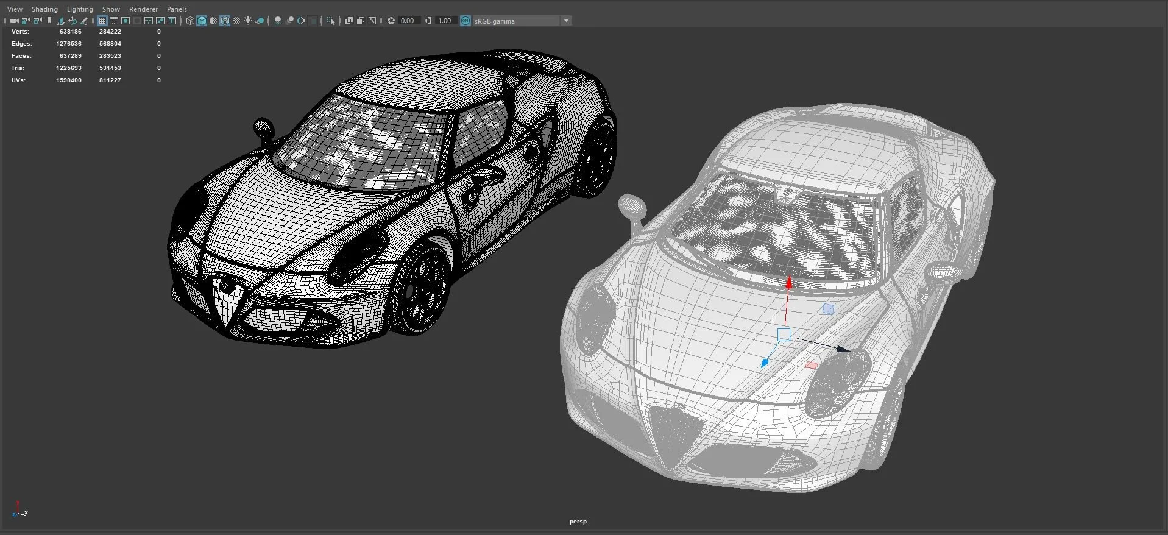Click the selected Verts value 284222
The image size is (1168, 535).
click(110, 32)
